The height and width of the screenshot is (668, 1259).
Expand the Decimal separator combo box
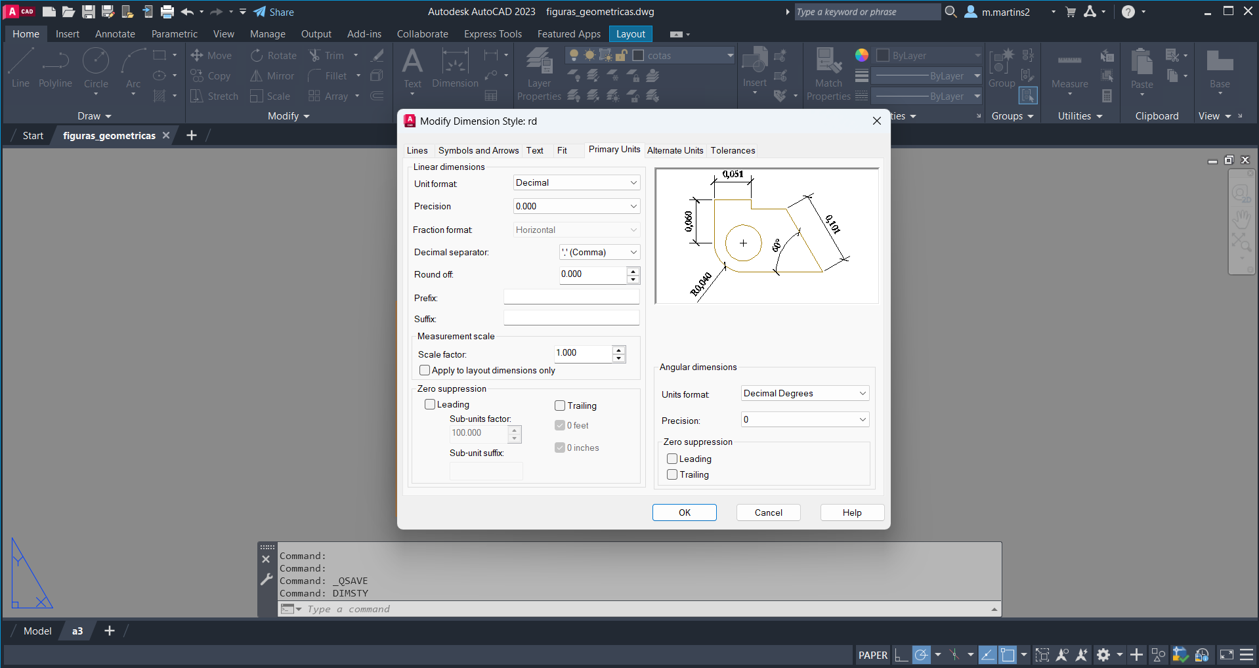[599, 253]
